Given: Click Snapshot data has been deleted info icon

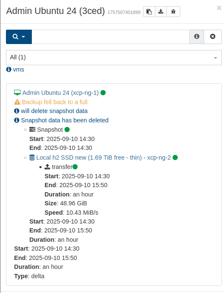Looking at the screenshot, I should (17, 120).
